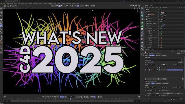The image size is (185, 104).
Task: Select the highlighted Scale tool
Action: 1,26
